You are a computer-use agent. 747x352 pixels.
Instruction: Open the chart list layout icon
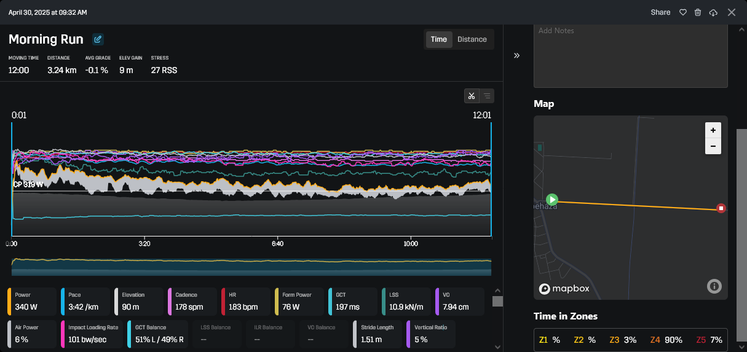486,96
